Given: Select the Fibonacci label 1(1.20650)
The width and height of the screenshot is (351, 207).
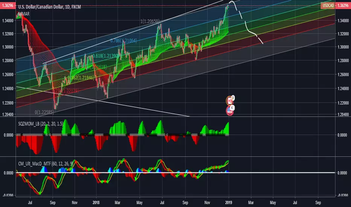Looking at the screenshot, I should (150, 21).
